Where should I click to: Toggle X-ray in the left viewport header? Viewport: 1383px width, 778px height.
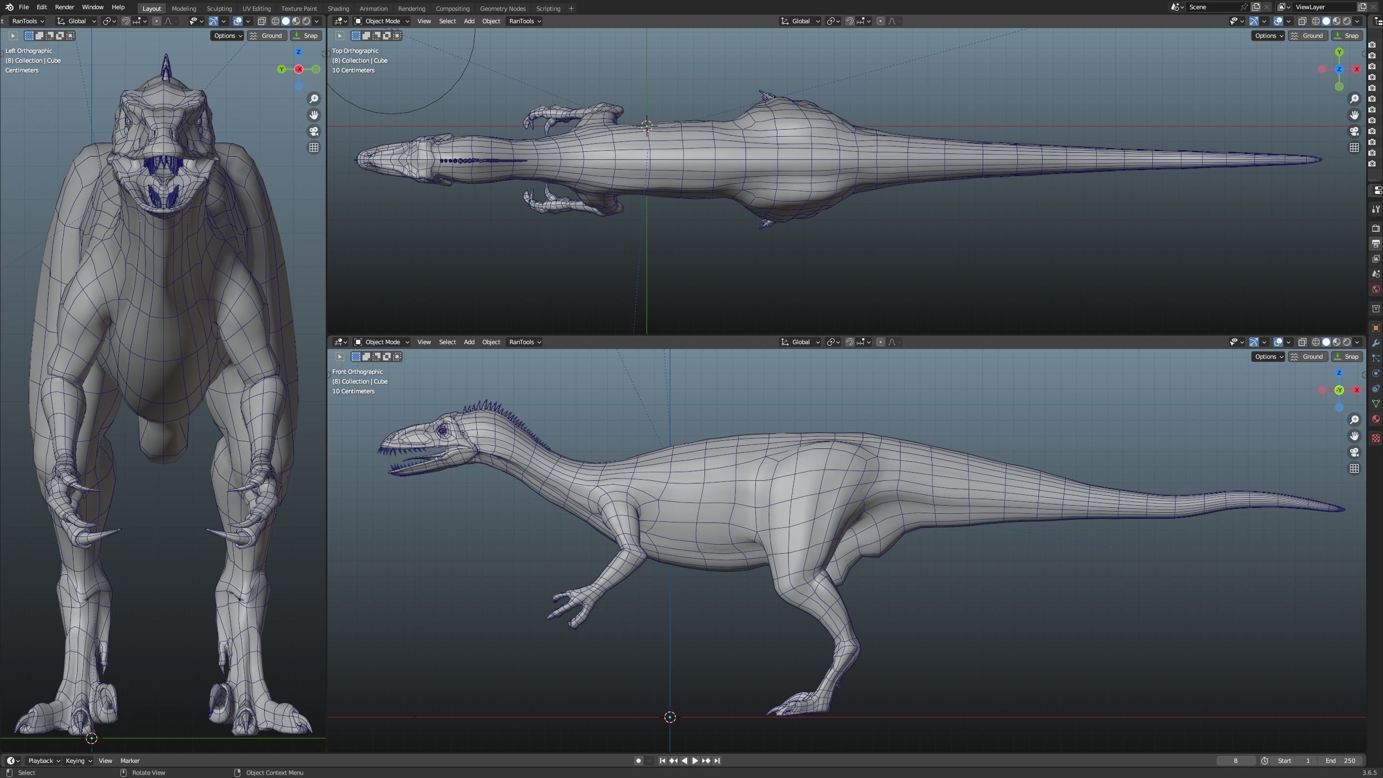click(262, 21)
